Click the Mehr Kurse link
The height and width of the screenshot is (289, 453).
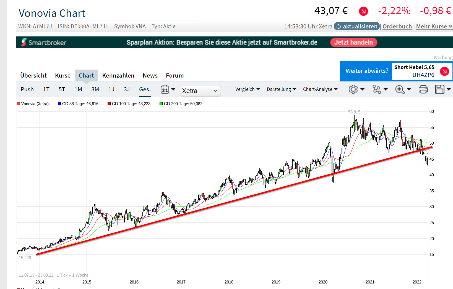click(x=434, y=26)
